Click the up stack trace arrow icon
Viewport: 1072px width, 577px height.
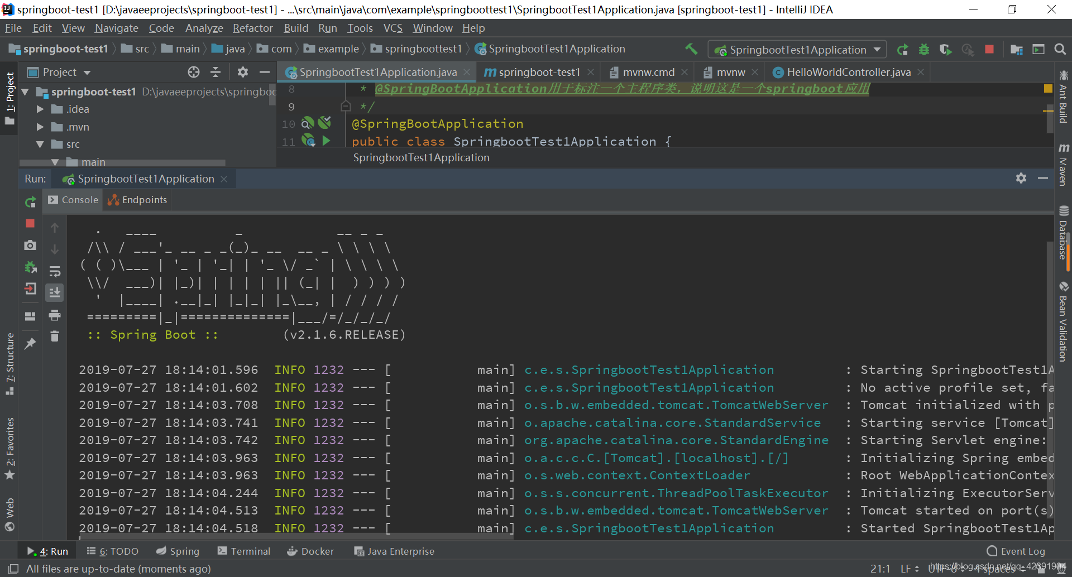click(x=55, y=227)
